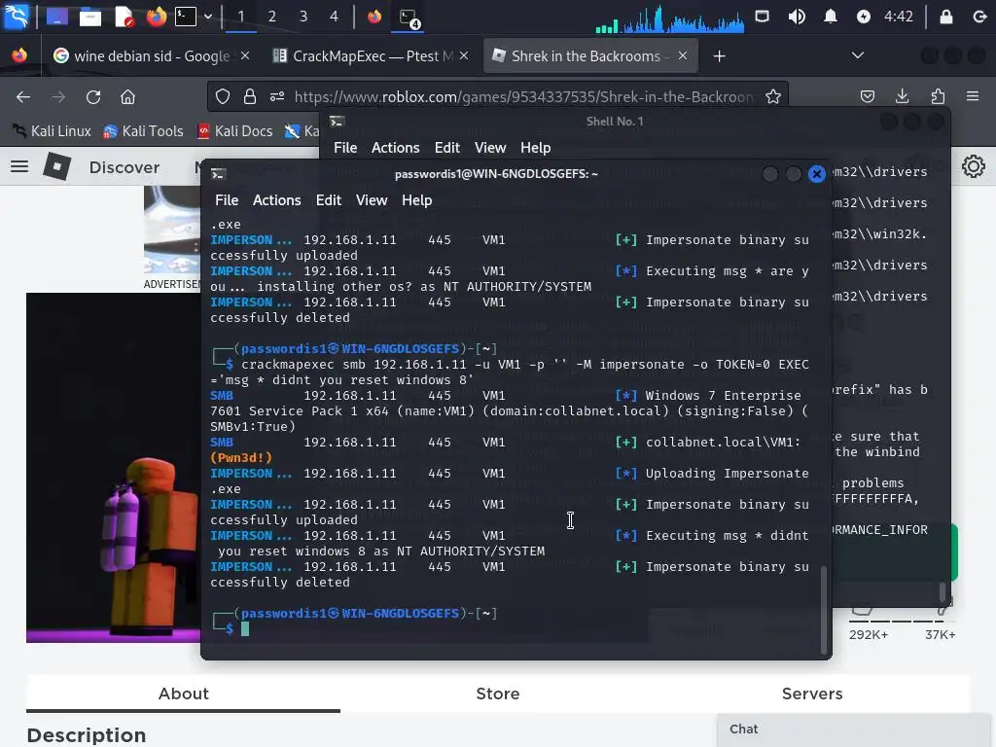Open File menu in Shell No. 1

(x=345, y=148)
